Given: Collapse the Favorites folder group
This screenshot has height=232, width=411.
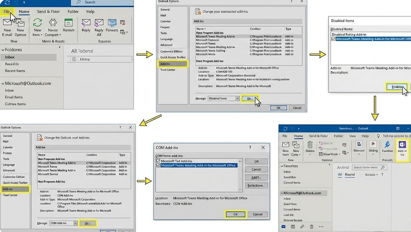Looking at the screenshot, I should [x=282, y=166].
